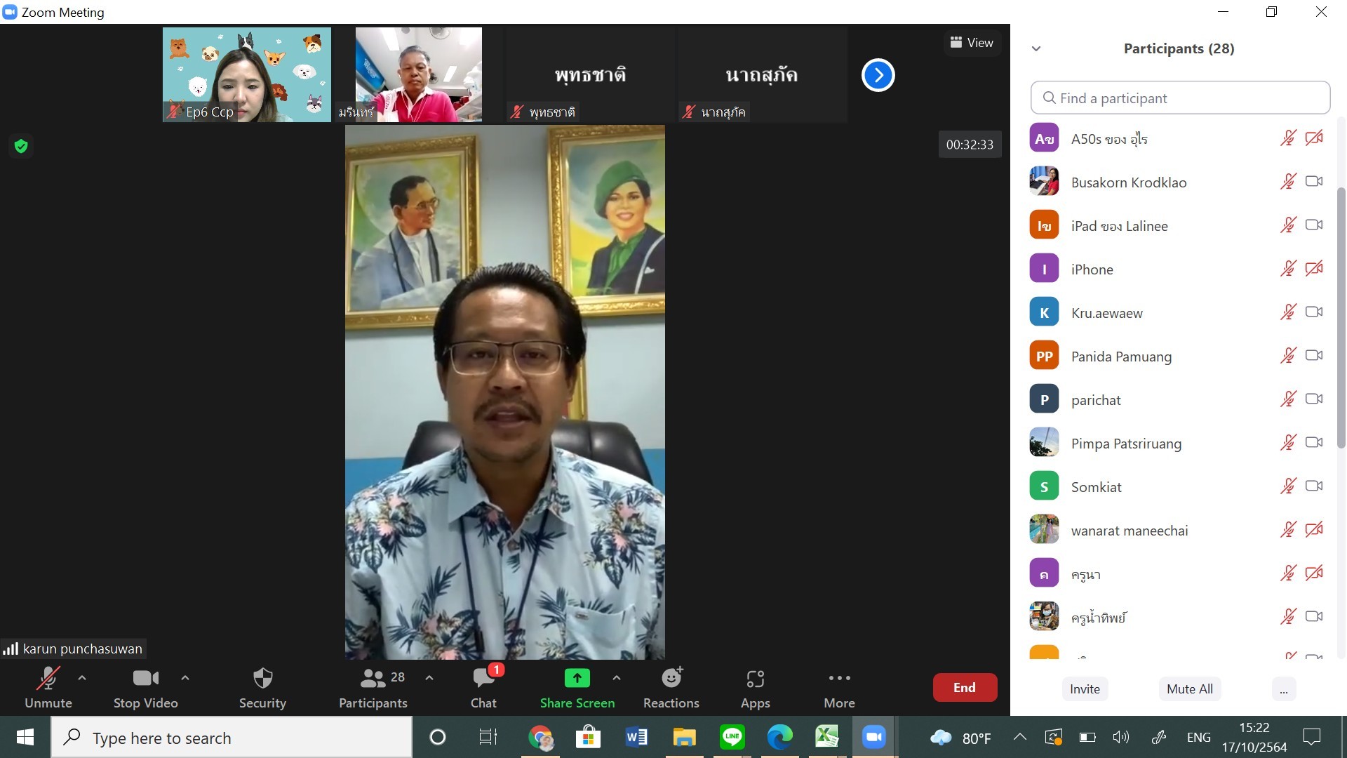Open the More options icon
Screen dimensions: 1347x758
(839, 679)
